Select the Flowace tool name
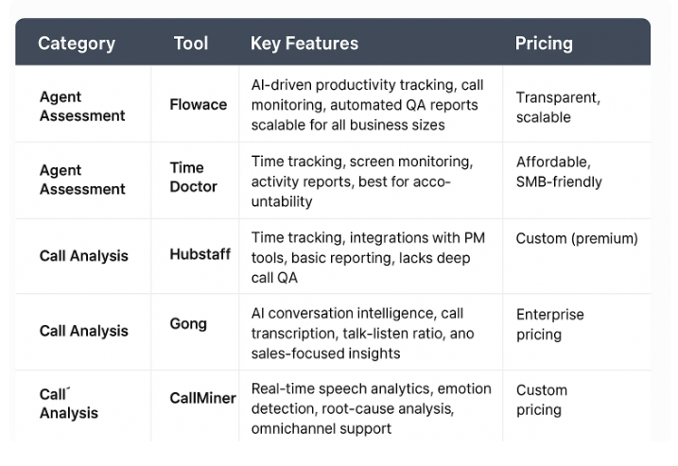The width and height of the screenshot is (678, 466). (198, 105)
